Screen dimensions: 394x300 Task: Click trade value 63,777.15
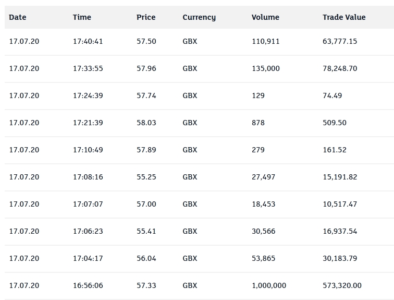click(x=340, y=41)
